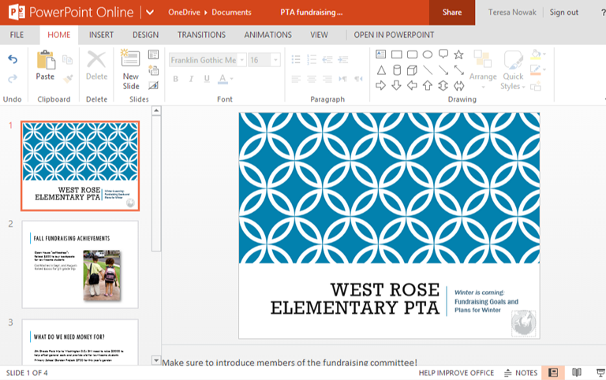Open the INSERT ribbon tab

tap(101, 35)
